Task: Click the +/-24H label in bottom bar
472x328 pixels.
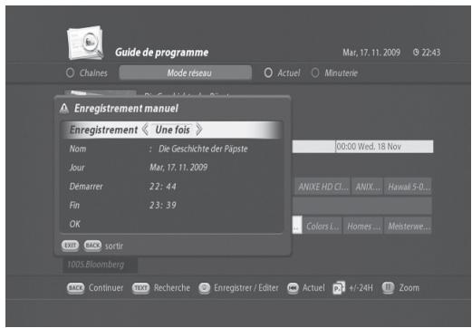Action: click(361, 288)
